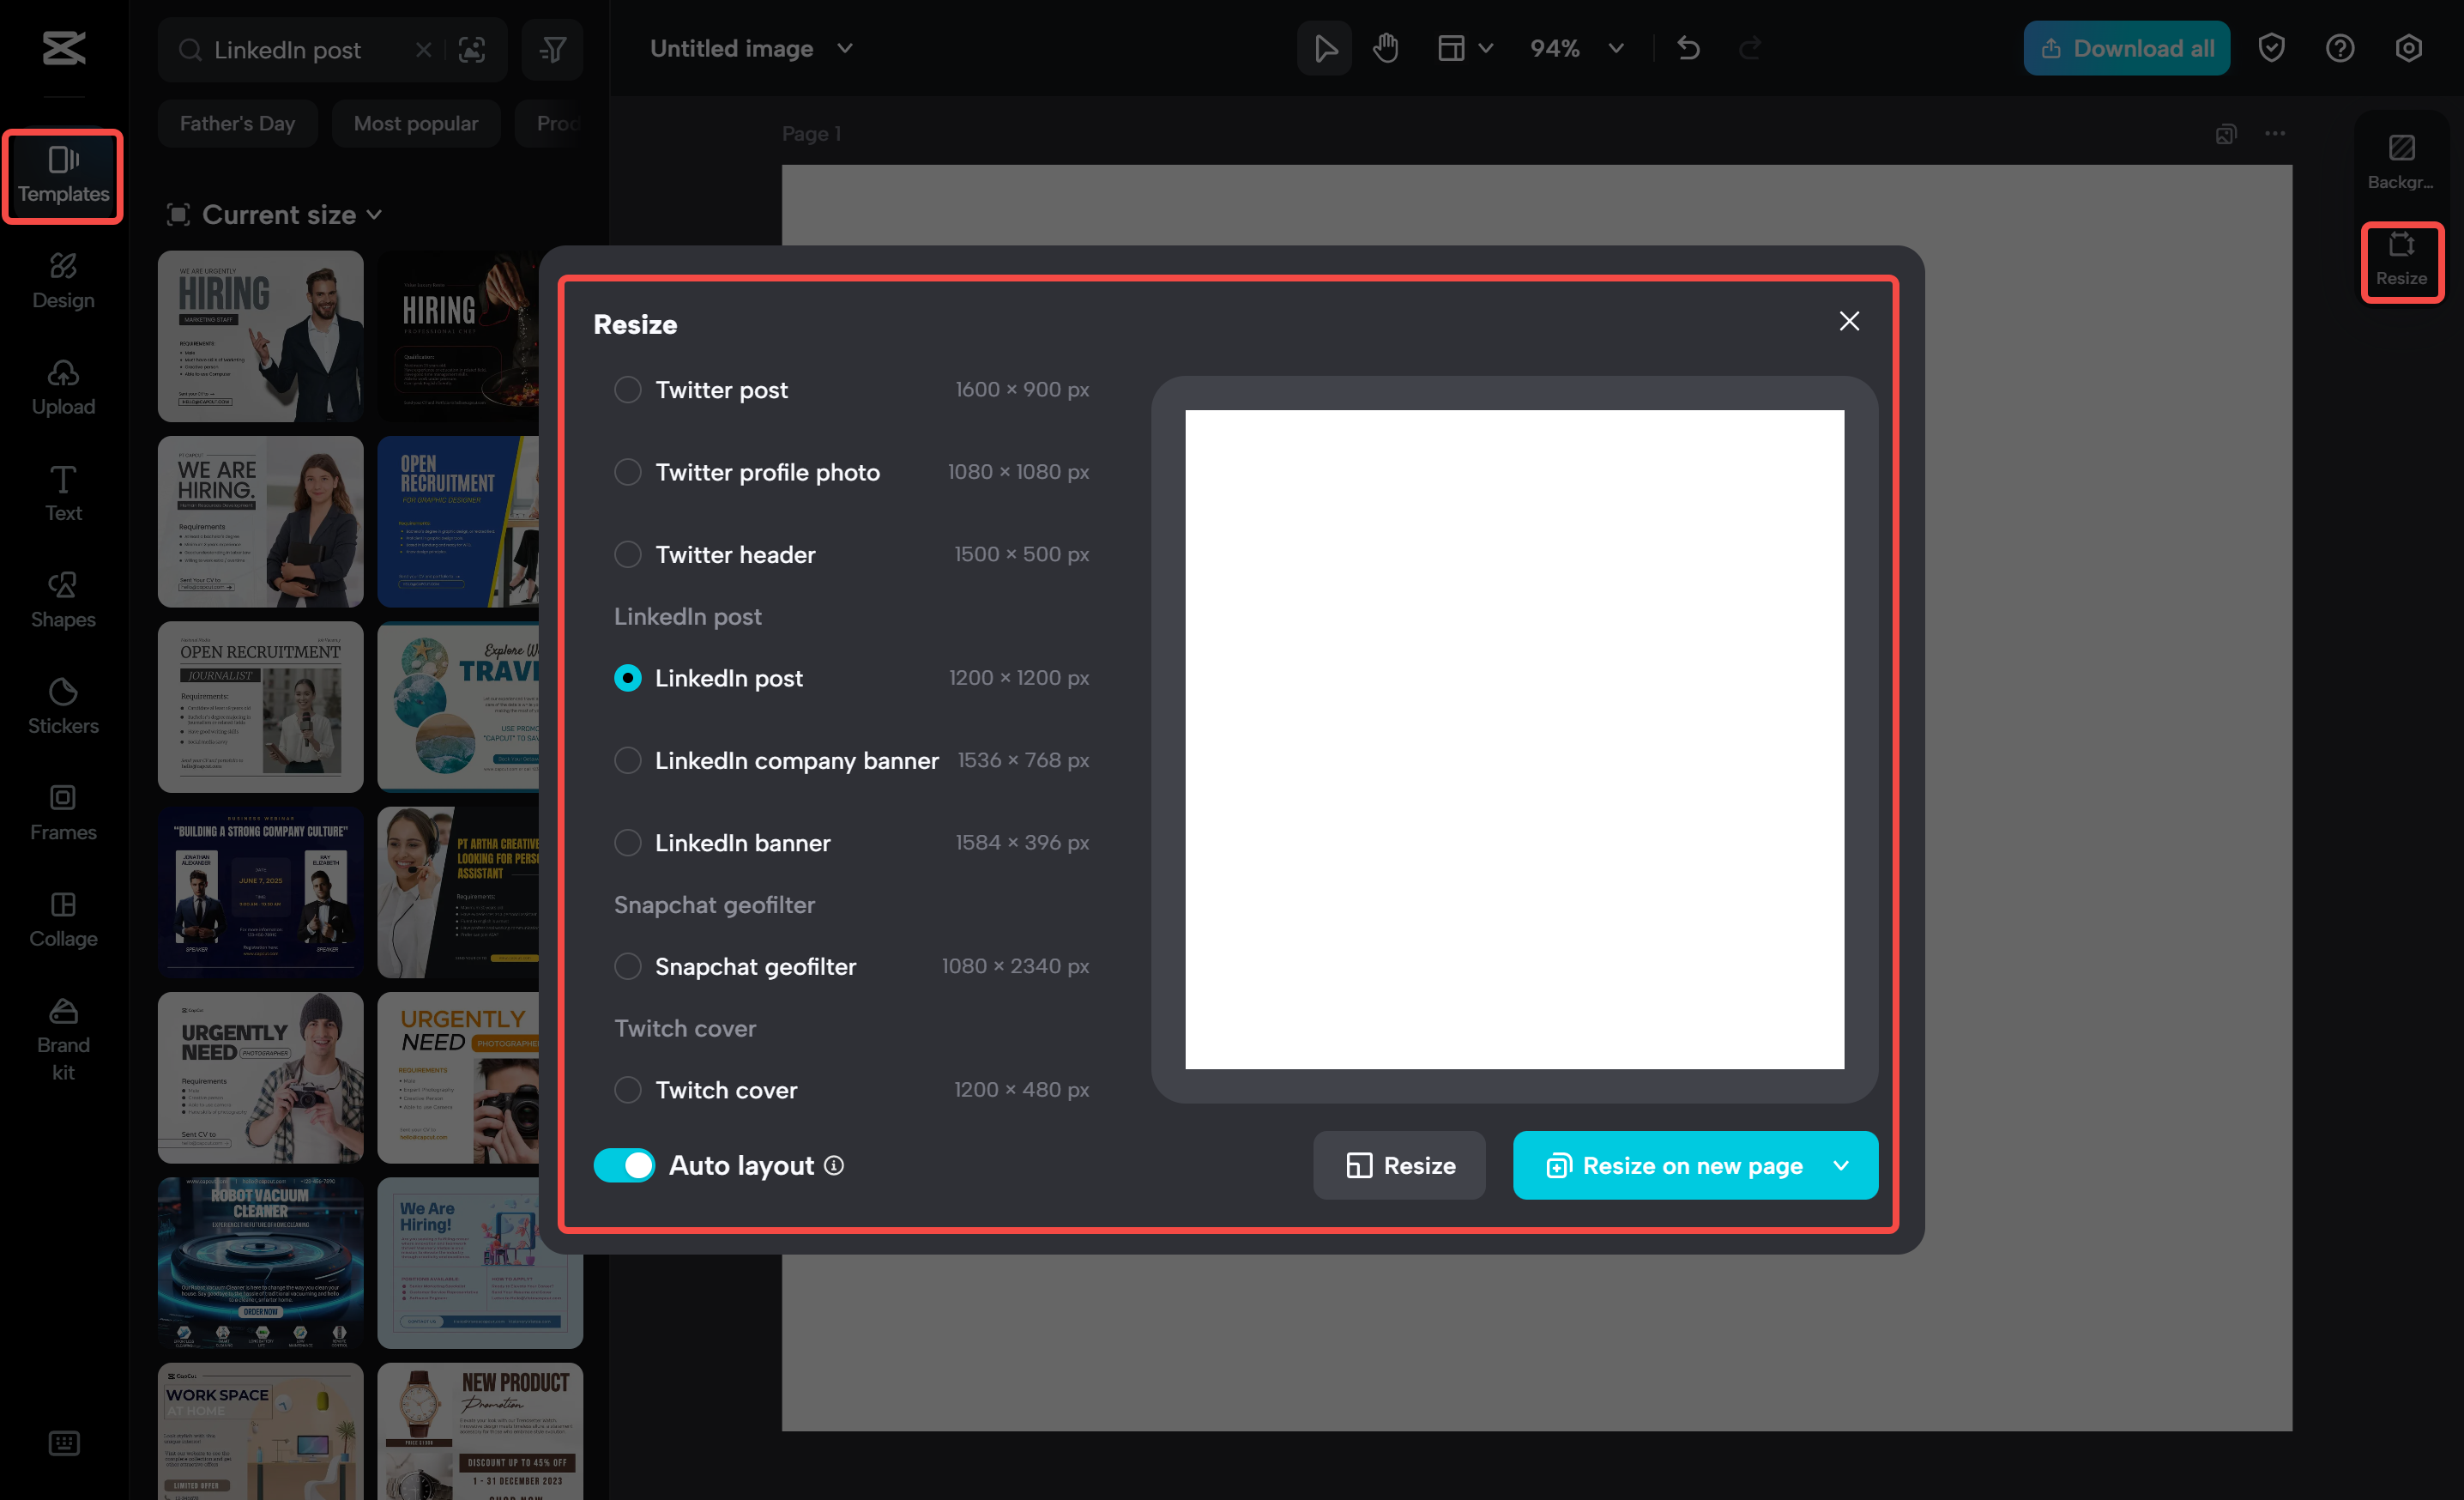Open the Upload panel
The image size is (2464, 1500).
[63, 387]
